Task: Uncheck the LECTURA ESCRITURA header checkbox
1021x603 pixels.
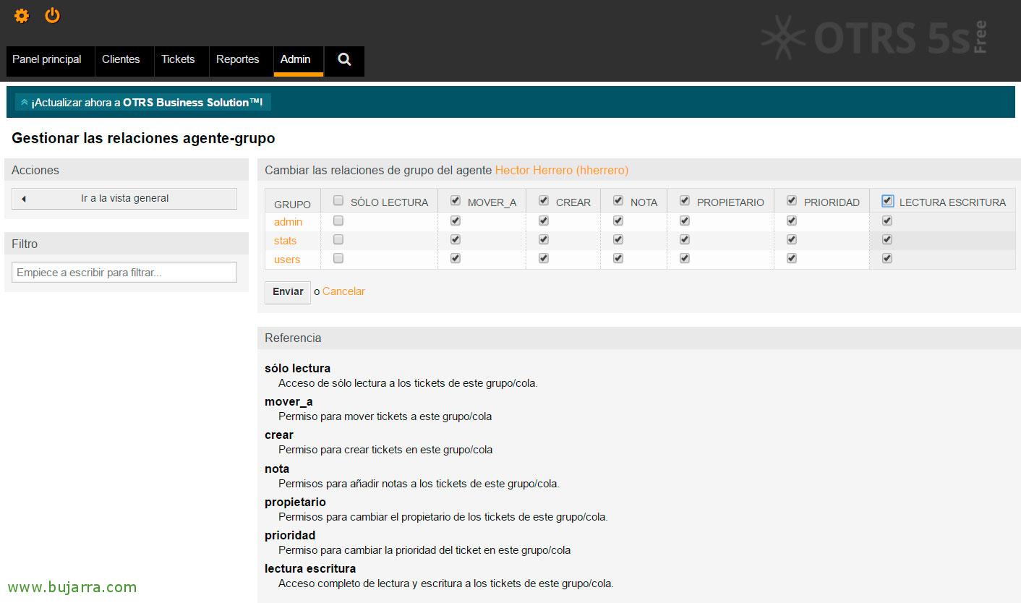Action: coord(887,201)
